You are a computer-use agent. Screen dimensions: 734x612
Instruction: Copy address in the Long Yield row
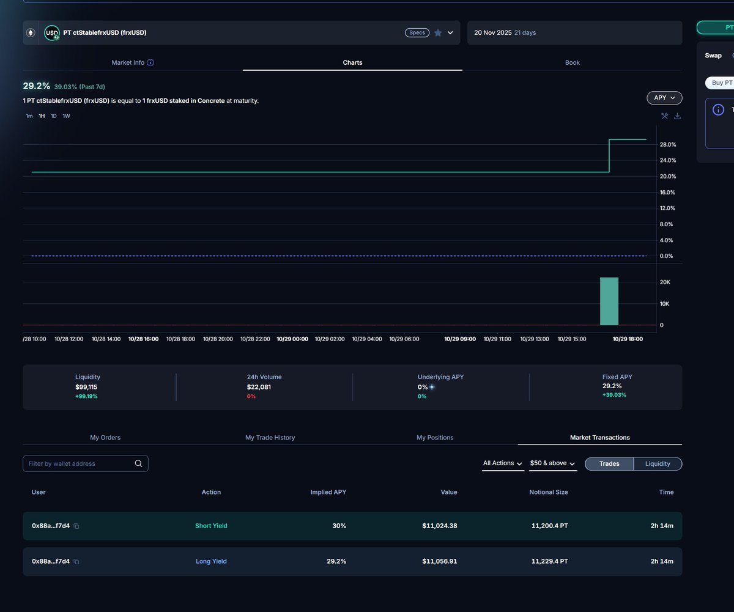click(76, 562)
